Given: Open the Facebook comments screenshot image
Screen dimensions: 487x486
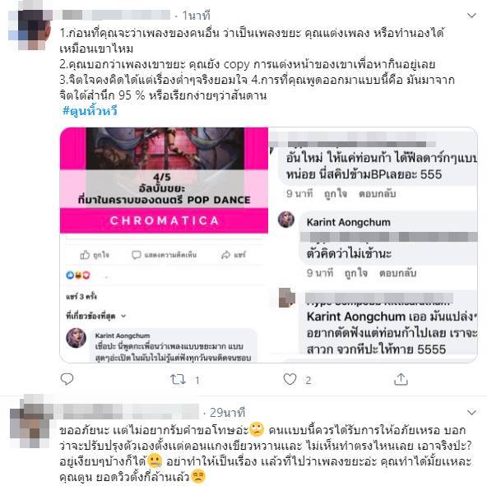Looking at the screenshot, I should 373,245.
